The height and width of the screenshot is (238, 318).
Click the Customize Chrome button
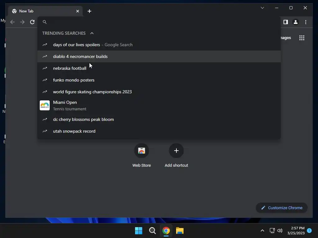(x=282, y=208)
